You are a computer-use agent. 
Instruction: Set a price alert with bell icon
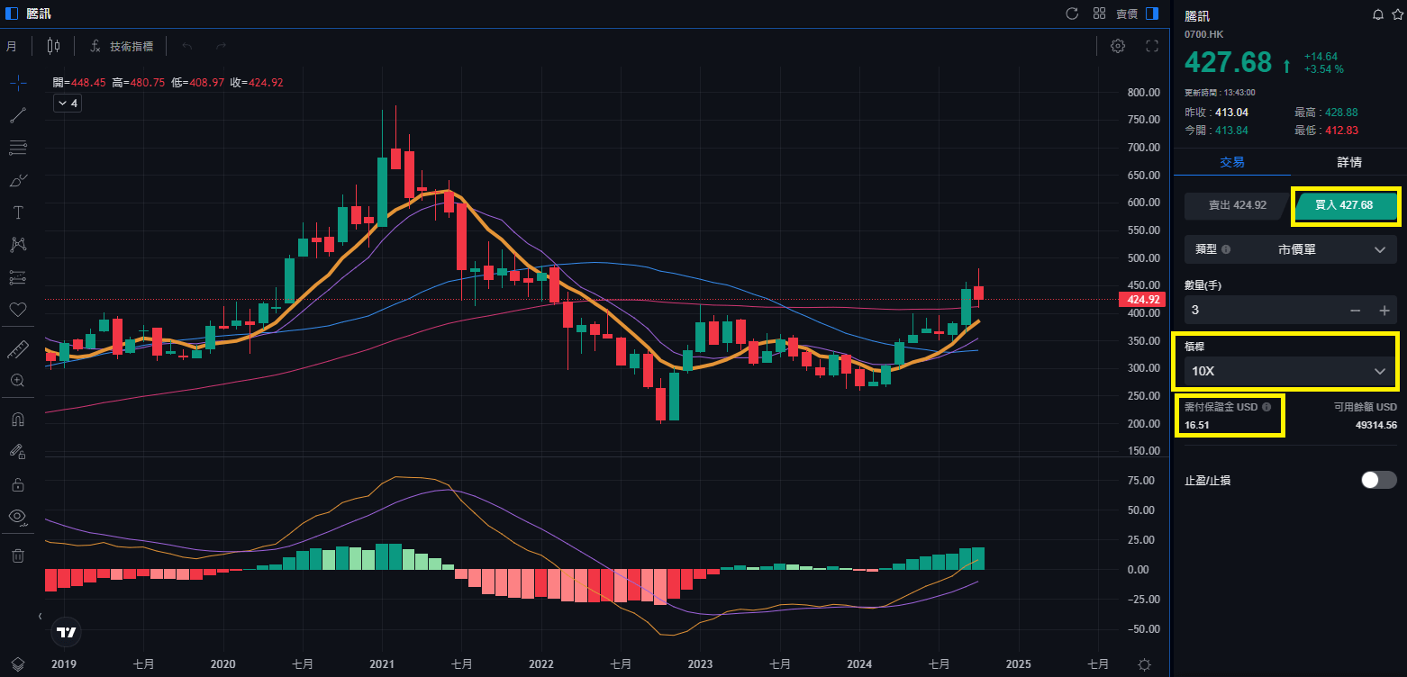1377,15
